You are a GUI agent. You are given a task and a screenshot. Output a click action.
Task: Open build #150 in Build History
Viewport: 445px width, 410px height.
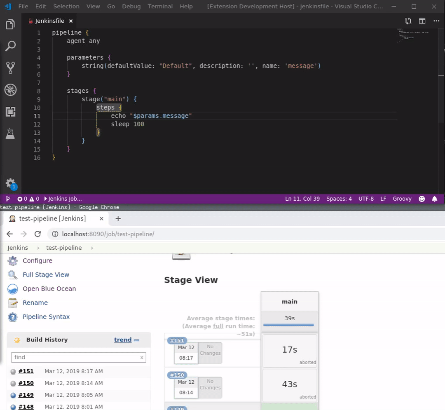coord(26,383)
